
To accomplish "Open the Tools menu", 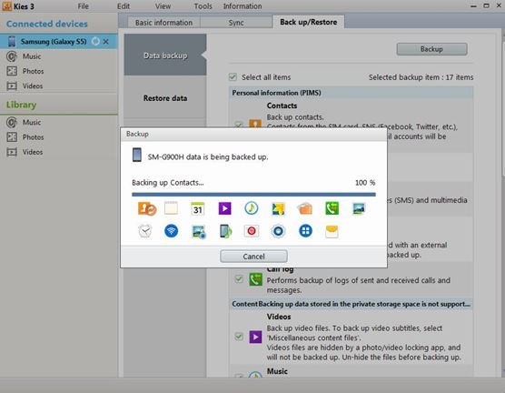I will pyautogui.click(x=203, y=6).
